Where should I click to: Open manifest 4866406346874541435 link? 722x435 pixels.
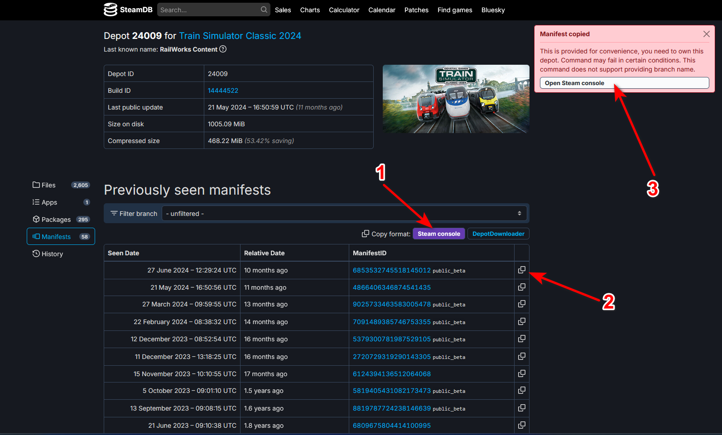coord(392,287)
